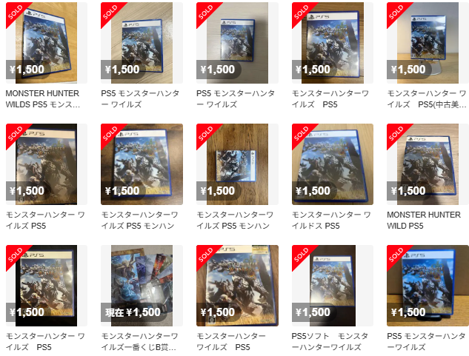469x356 pixels.
Task: Click SOLD ribbon on PS5ソフト listing image
Action: 302,255
